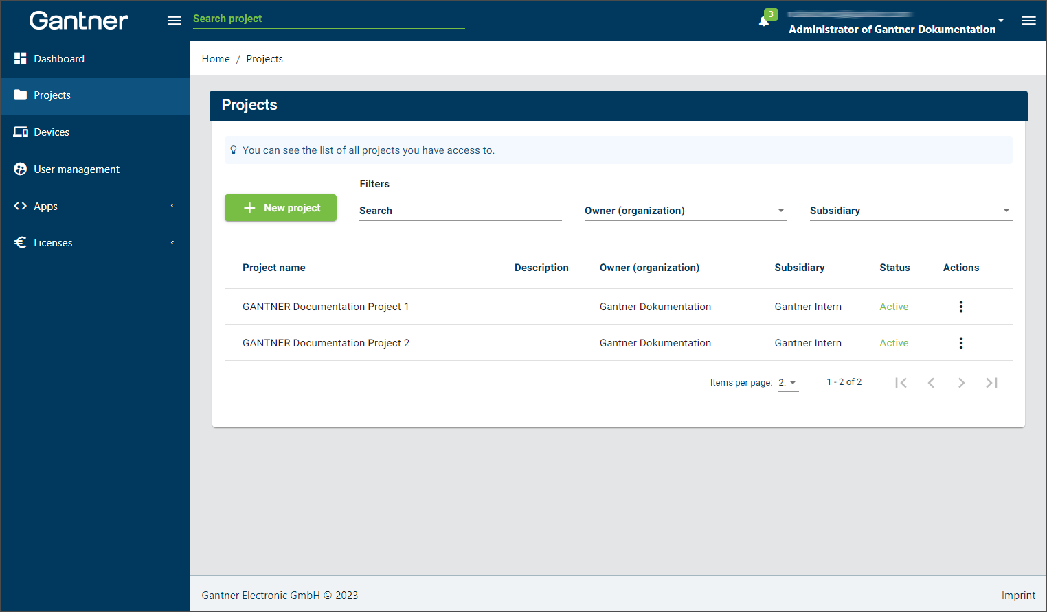Open the Imprint link in footer

pos(1018,596)
